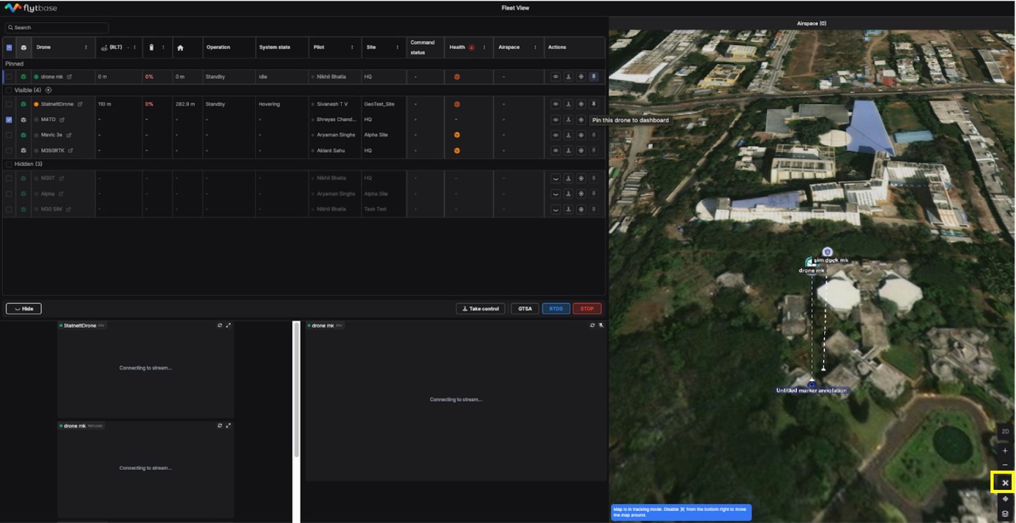
Task: Switch the map to 2D view
Action: (x=1005, y=431)
